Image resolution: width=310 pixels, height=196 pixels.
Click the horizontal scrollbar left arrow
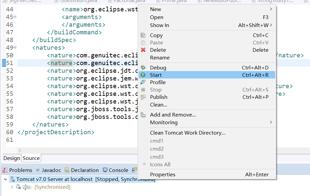pyautogui.click(x=20, y=150)
